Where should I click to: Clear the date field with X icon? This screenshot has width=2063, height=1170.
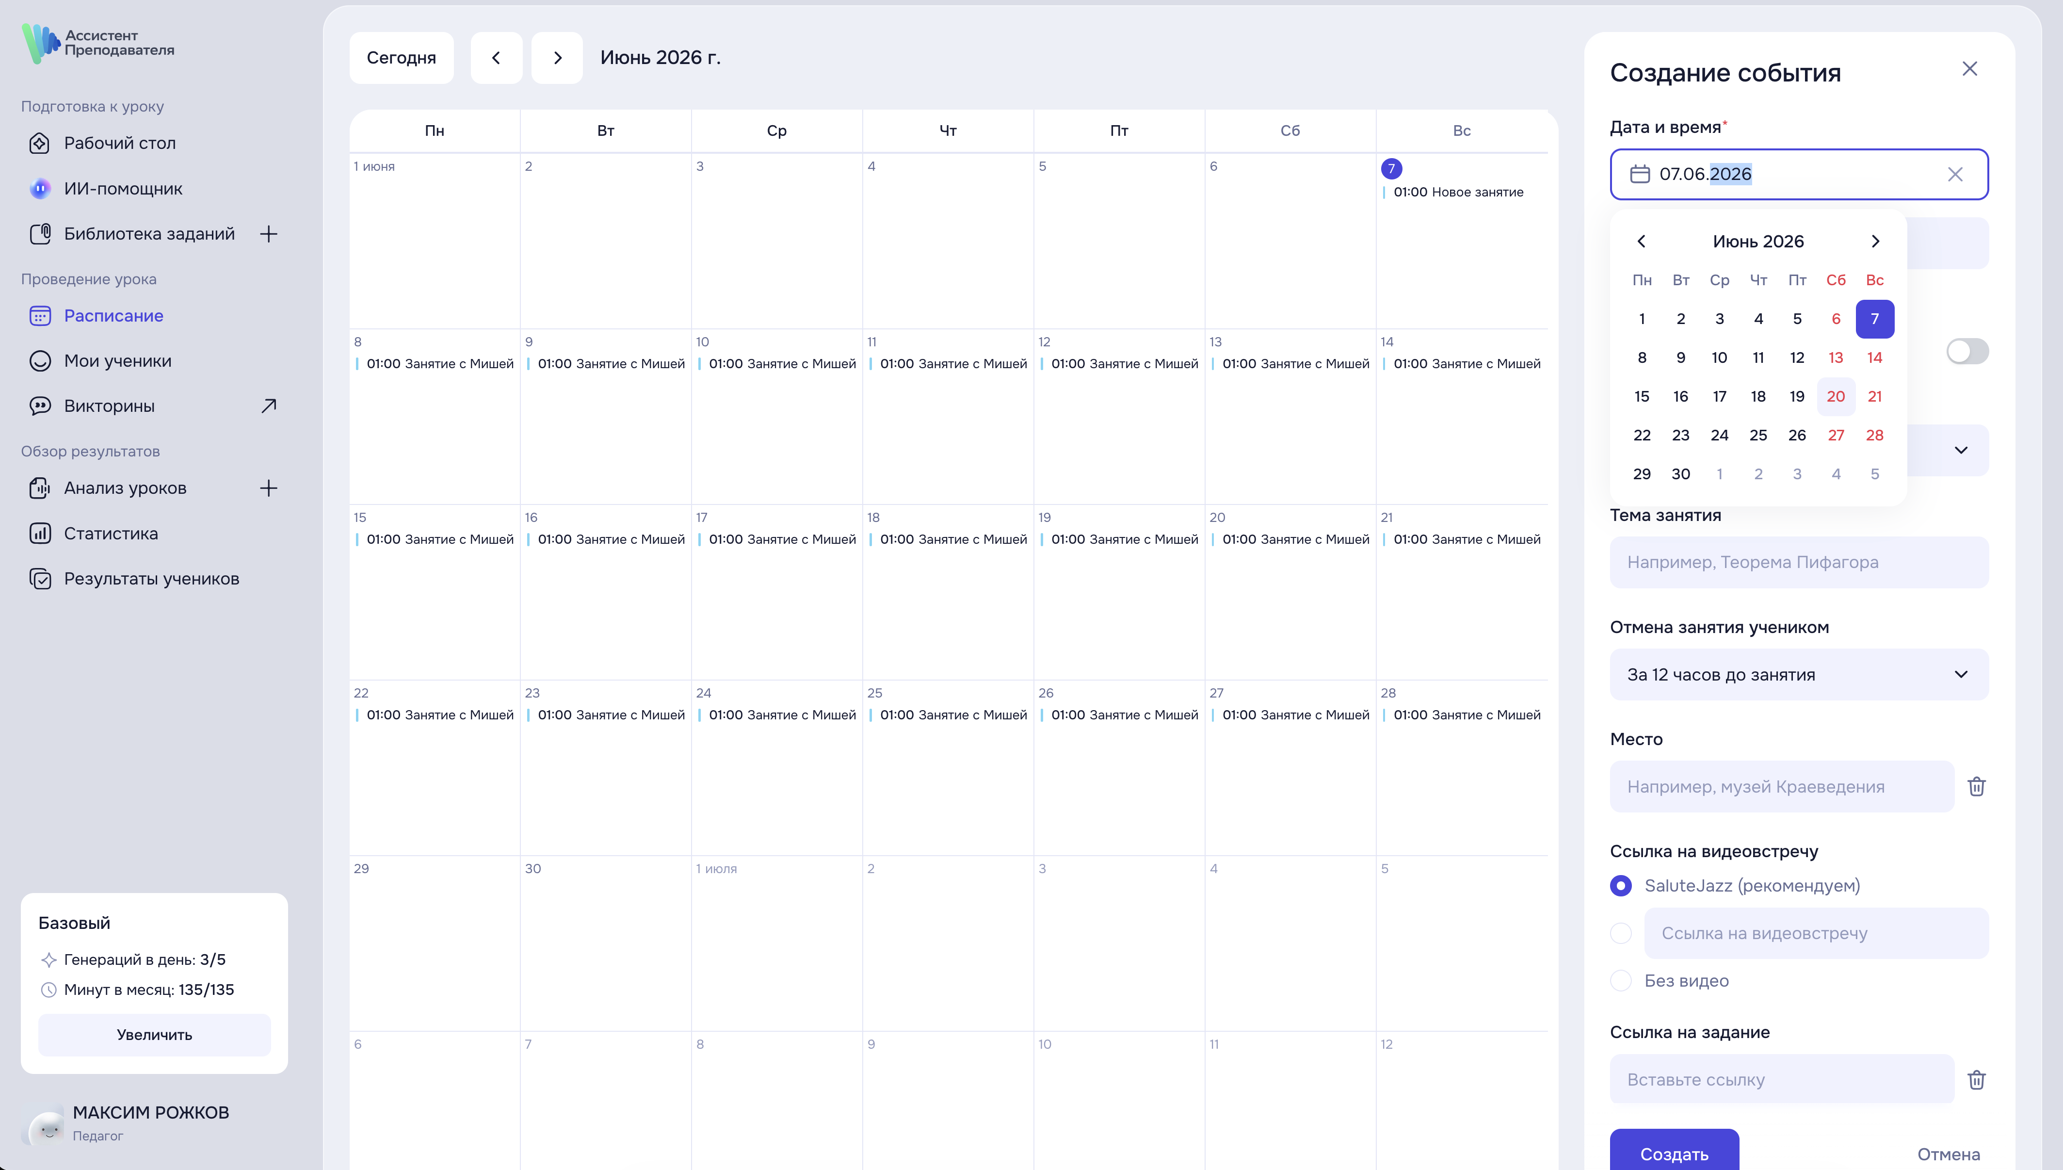pyautogui.click(x=1955, y=174)
